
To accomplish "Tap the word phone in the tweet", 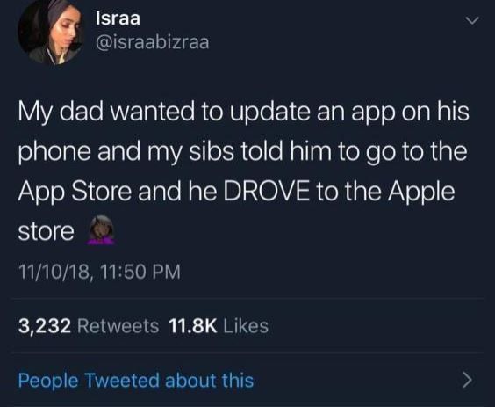I will 55,153.
